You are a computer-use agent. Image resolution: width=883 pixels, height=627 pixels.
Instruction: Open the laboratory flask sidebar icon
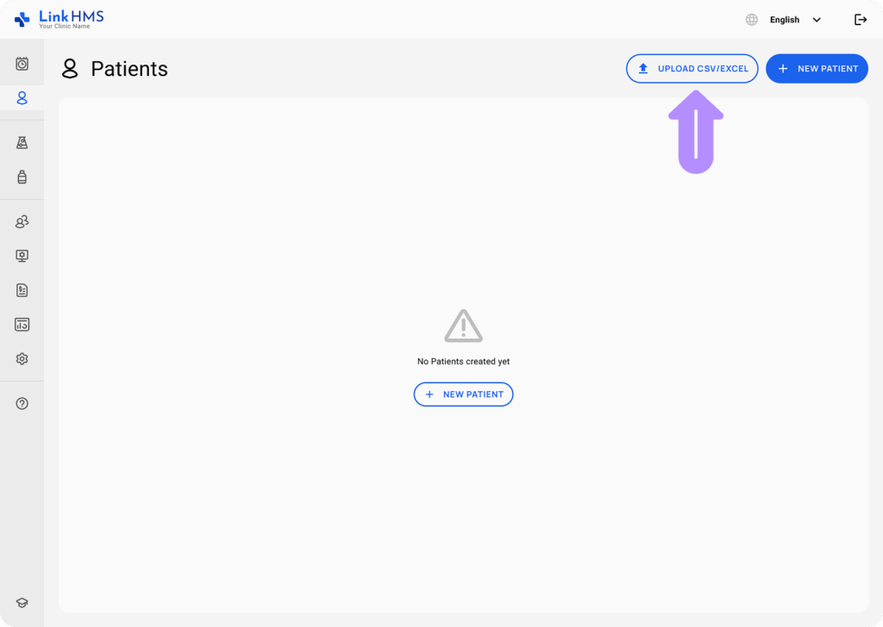click(22, 143)
